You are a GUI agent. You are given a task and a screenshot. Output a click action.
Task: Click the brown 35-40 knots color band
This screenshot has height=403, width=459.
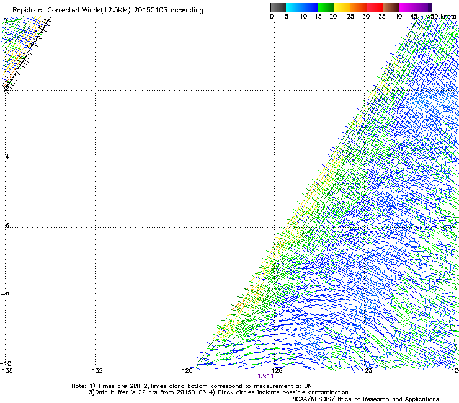pos(391,7)
